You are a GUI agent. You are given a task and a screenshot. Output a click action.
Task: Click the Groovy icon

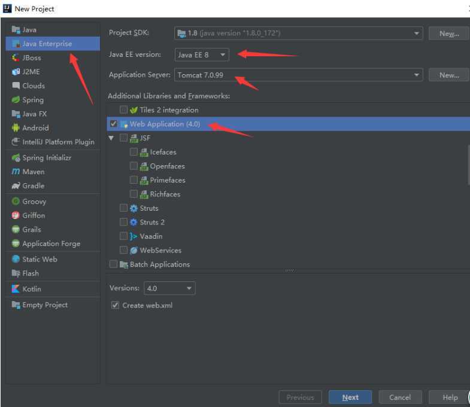coord(16,201)
